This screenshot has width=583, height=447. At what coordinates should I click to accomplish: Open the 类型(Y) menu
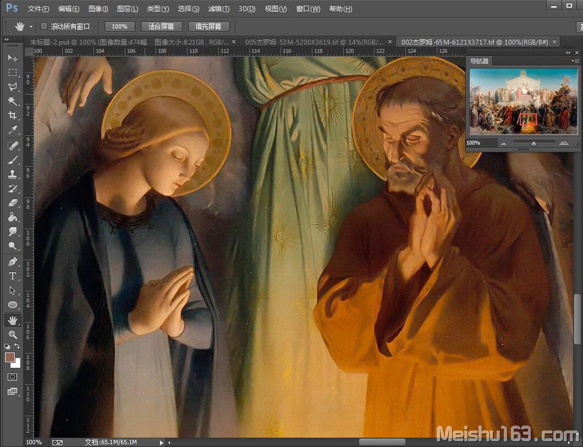click(158, 9)
